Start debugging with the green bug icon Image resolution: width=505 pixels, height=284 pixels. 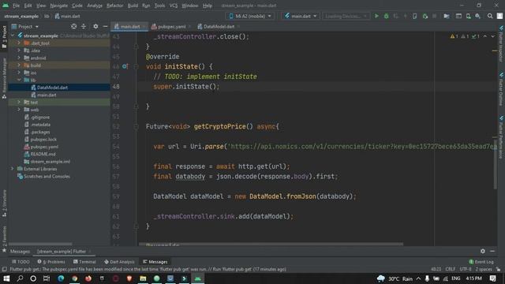[386, 16]
